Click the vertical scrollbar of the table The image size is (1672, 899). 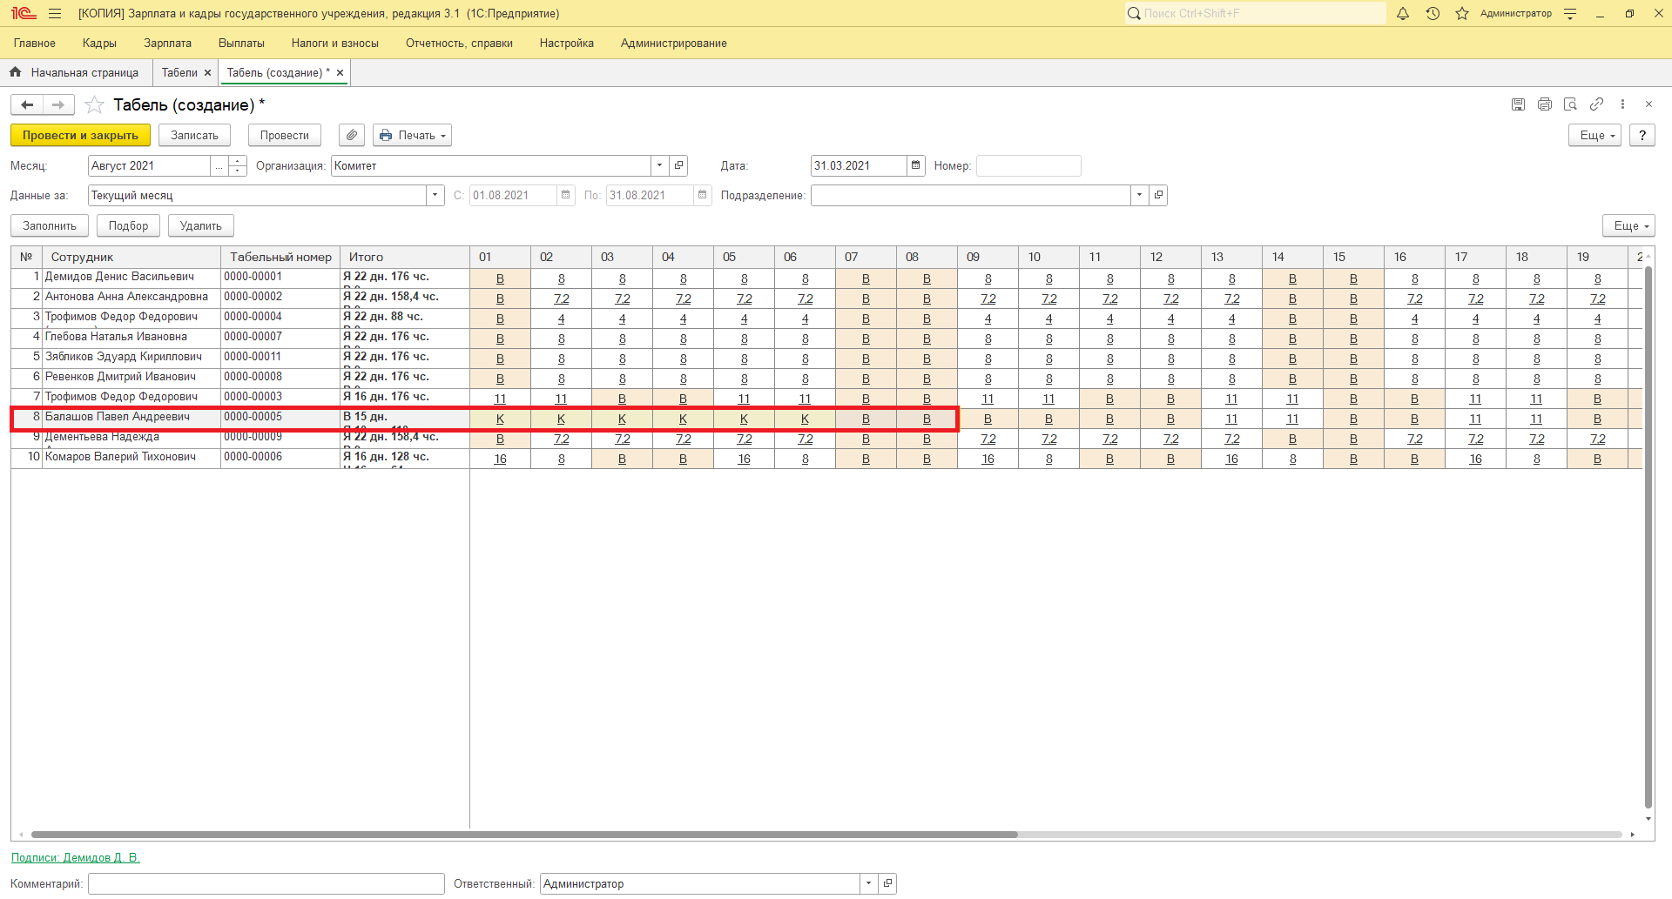click(1648, 538)
